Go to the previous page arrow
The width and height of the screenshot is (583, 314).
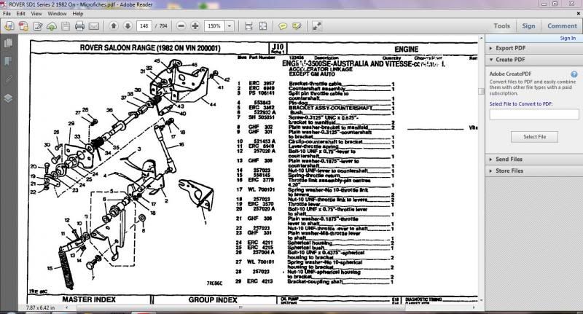click(114, 26)
